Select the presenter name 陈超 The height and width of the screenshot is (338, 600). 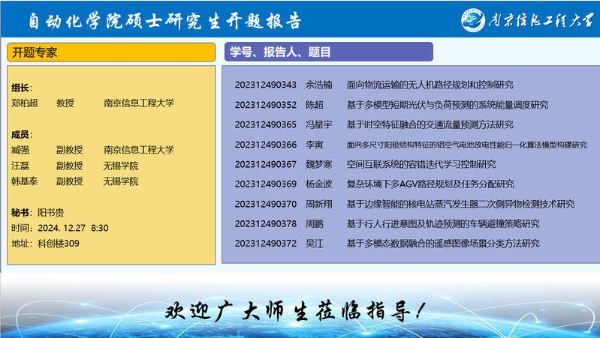(315, 105)
